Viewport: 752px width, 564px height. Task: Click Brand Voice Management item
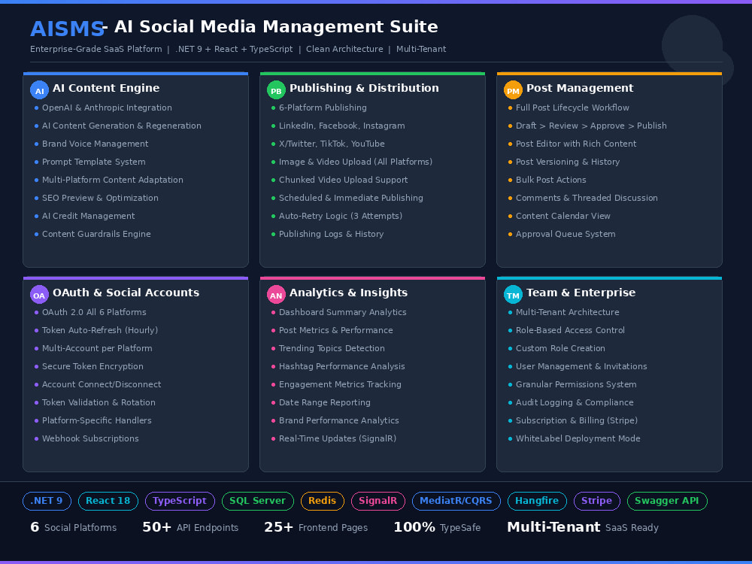point(95,144)
